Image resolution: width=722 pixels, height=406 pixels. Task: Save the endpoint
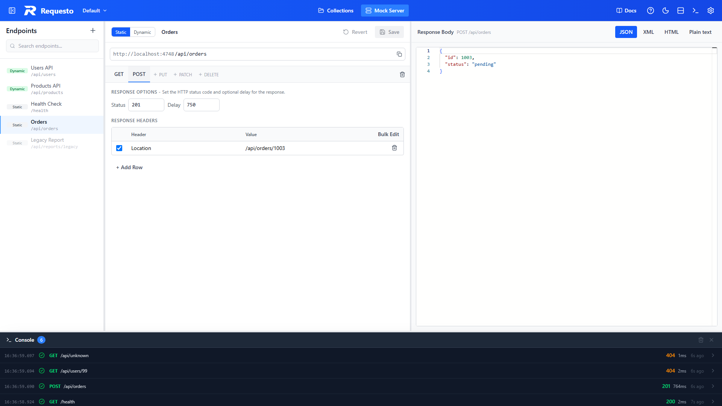tap(389, 32)
